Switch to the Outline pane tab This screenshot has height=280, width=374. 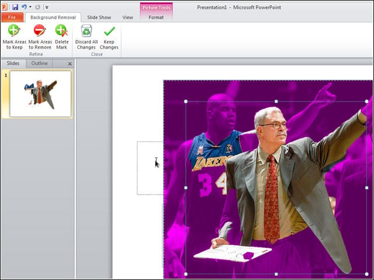[39, 64]
